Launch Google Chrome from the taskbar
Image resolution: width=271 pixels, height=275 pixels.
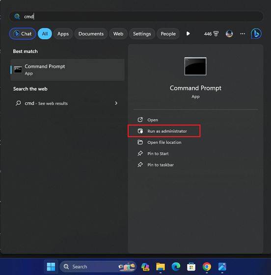click(207, 267)
